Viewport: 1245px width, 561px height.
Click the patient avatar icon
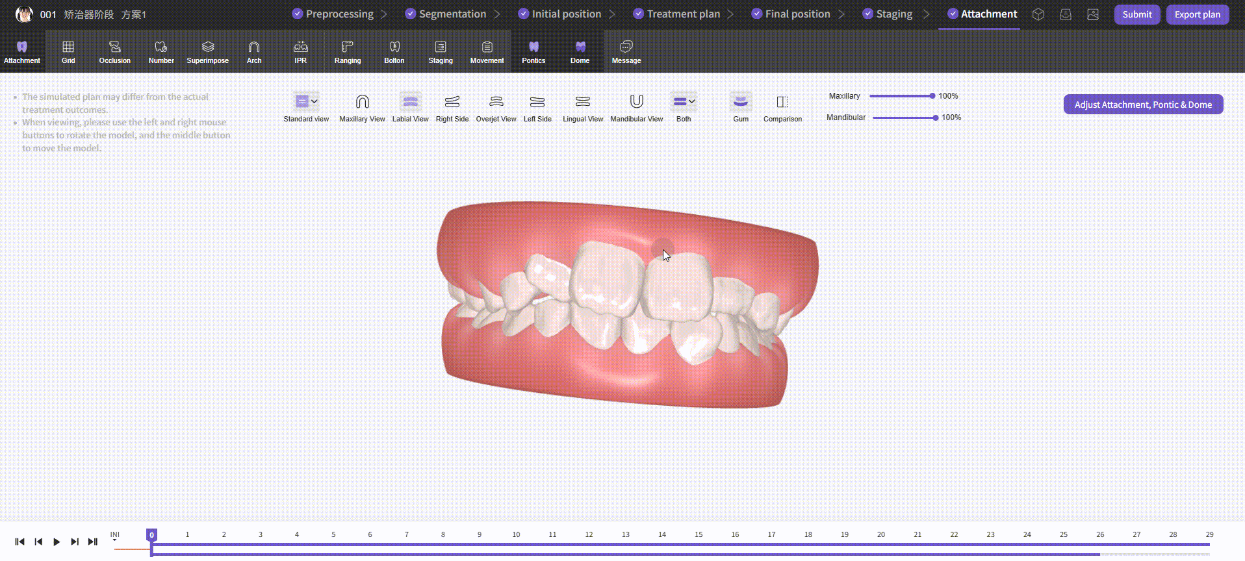(x=24, y=14)
